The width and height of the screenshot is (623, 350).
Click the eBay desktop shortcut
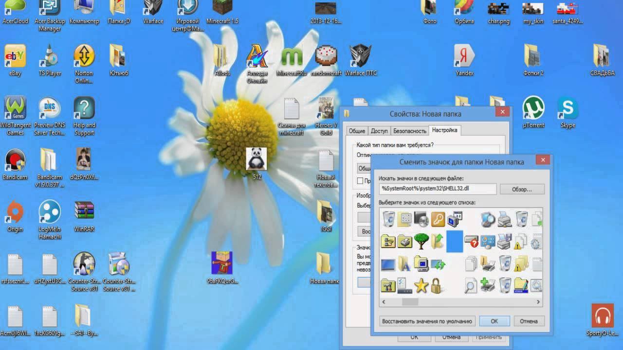pyautogui.click(x=15, y=60)
